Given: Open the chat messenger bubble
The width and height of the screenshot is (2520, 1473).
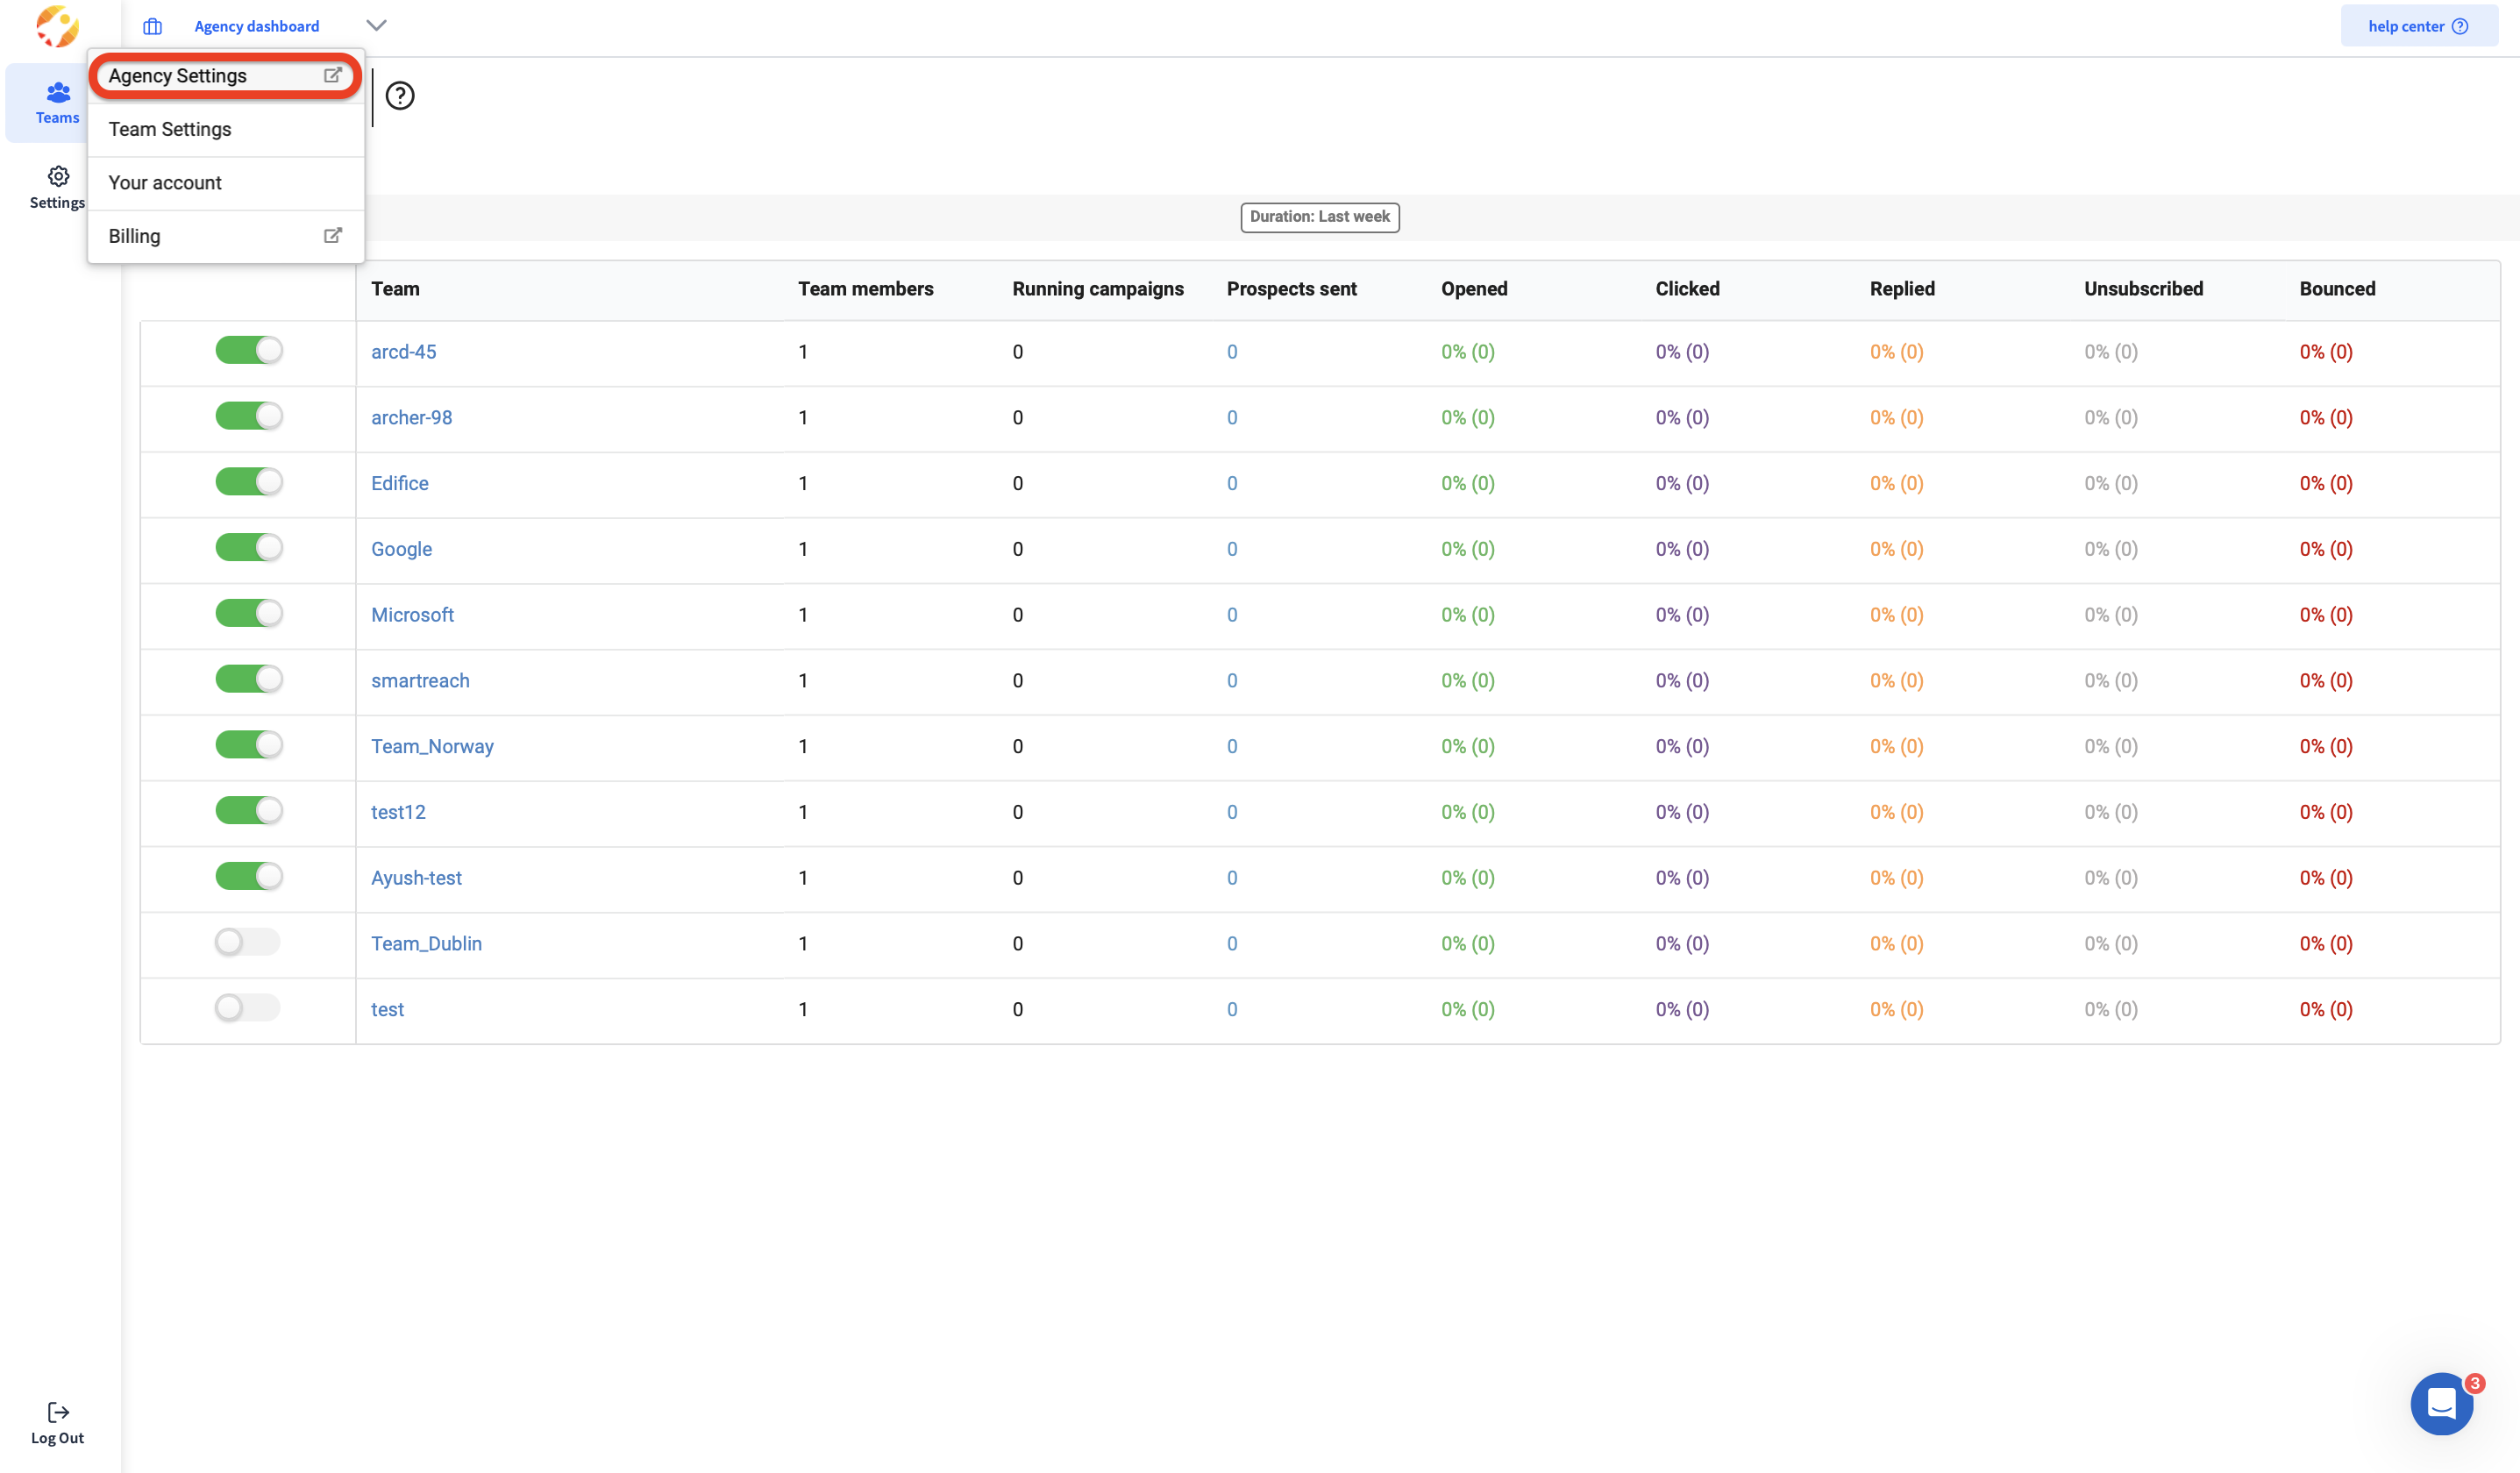Looking at the screenshot, I should (x=2441, y=1402).
